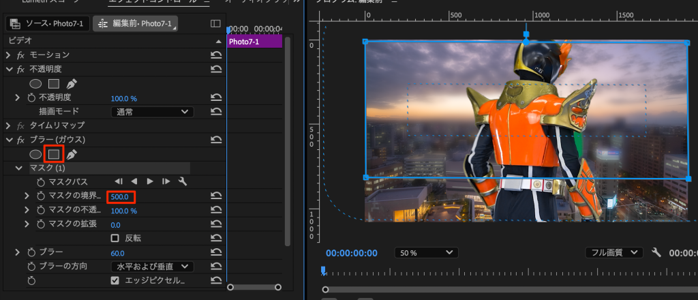Expand the モーション effect section

click(9, 55)
